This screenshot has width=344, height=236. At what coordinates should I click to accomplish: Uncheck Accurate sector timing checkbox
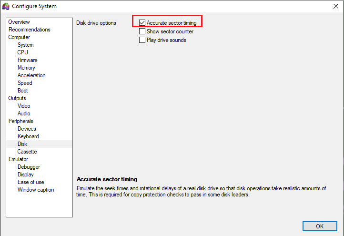point(142,22)
